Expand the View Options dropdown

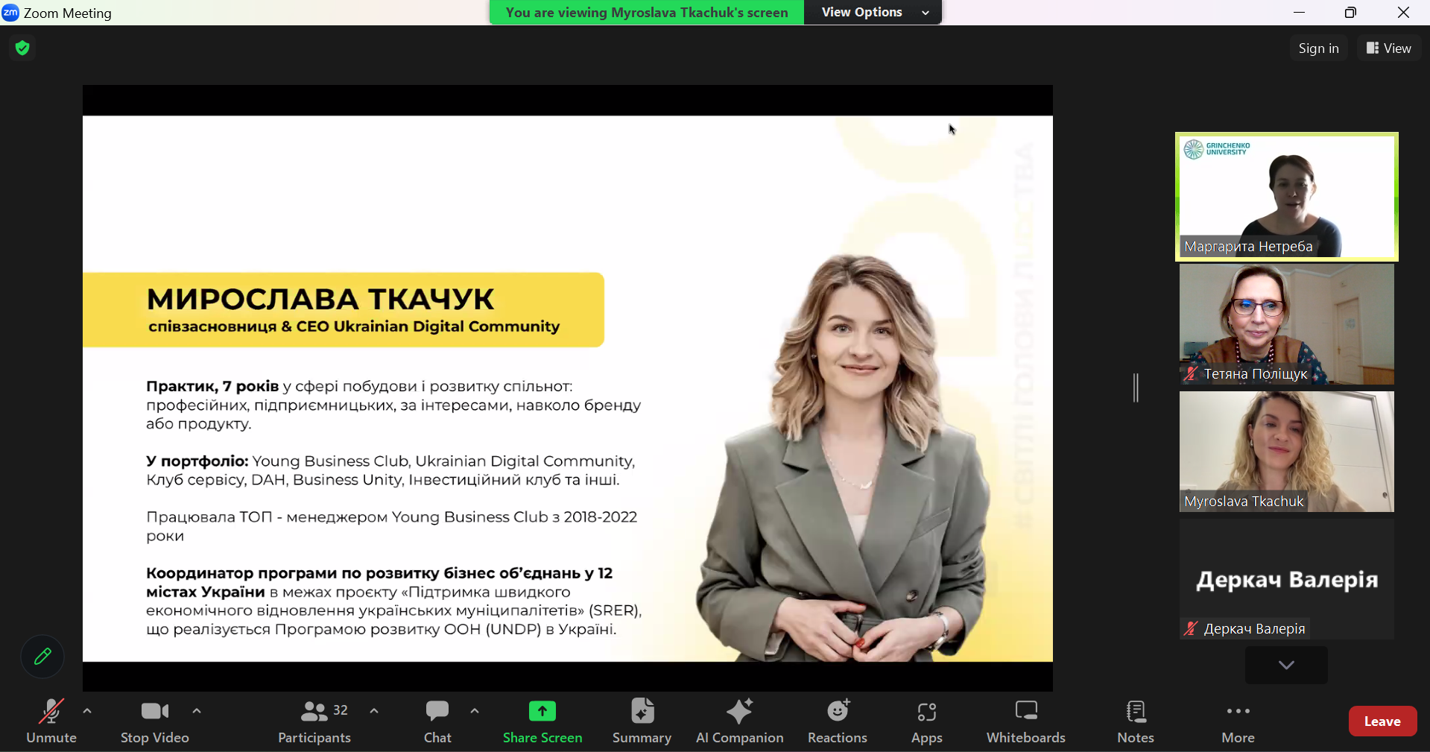point(873,13)
